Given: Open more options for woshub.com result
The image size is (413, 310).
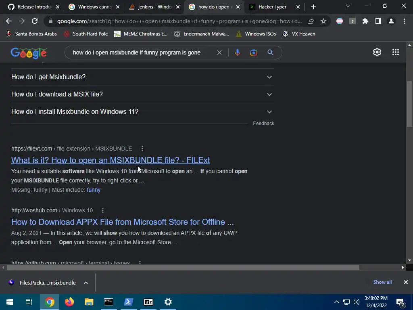Looking at the screenshot, I should 103,210.
